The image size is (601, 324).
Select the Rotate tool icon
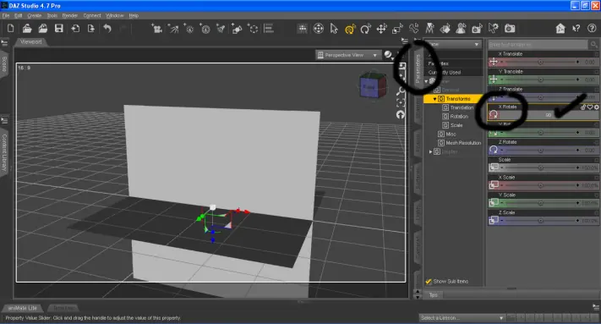[x=366, y=29]
